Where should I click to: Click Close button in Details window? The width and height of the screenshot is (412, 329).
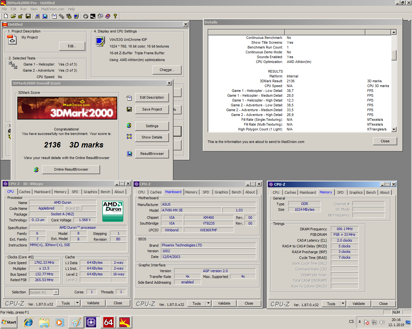tap(385, 141)
